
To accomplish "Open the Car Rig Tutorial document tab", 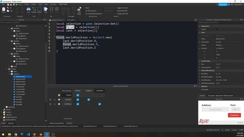I will (x=56, y=20).
